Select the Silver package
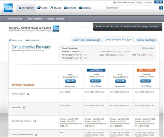 (95, 81)
